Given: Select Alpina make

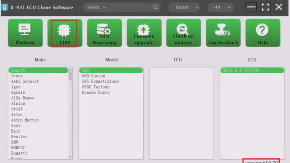Looking at the screenshot, I should 38,104.
